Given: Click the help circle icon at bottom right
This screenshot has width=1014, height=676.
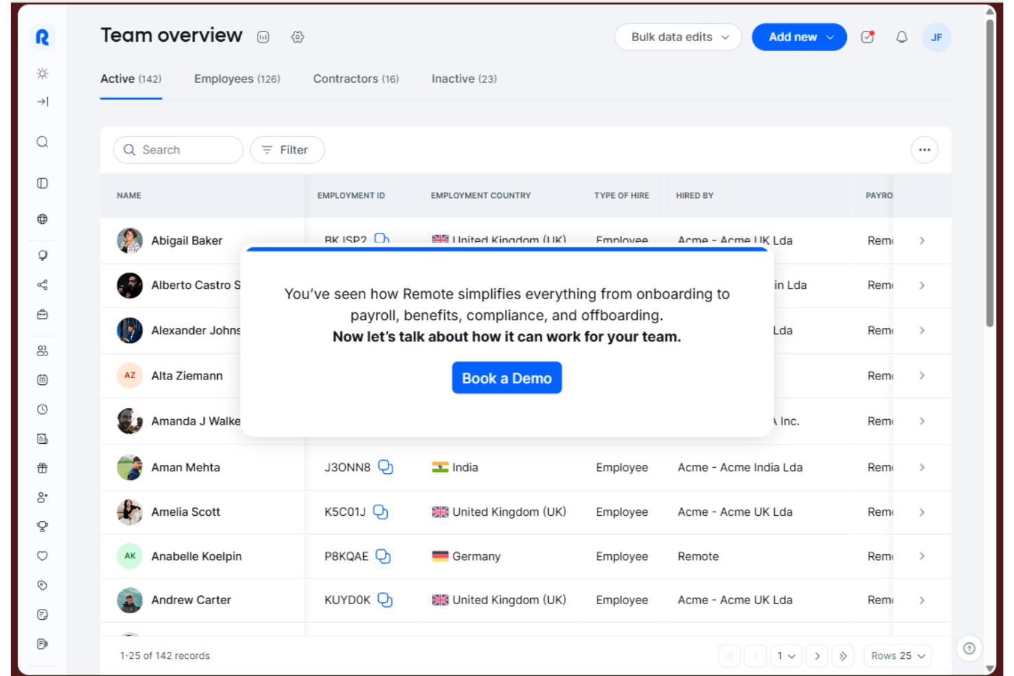Looking at the screenshot, I should (969, 648).
